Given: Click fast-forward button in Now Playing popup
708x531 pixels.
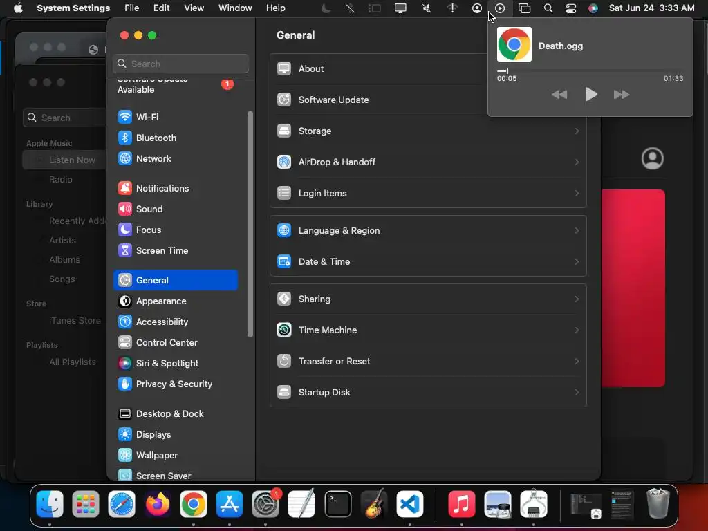Looking at the screenshot, I should click(x=622, y=94).
